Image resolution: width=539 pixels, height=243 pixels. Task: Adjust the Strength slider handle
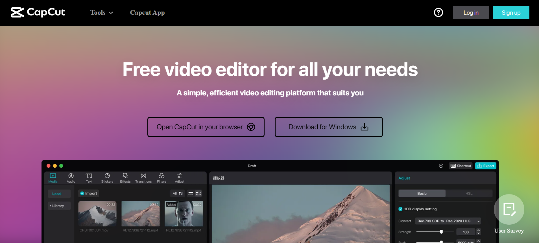point(441,232)
